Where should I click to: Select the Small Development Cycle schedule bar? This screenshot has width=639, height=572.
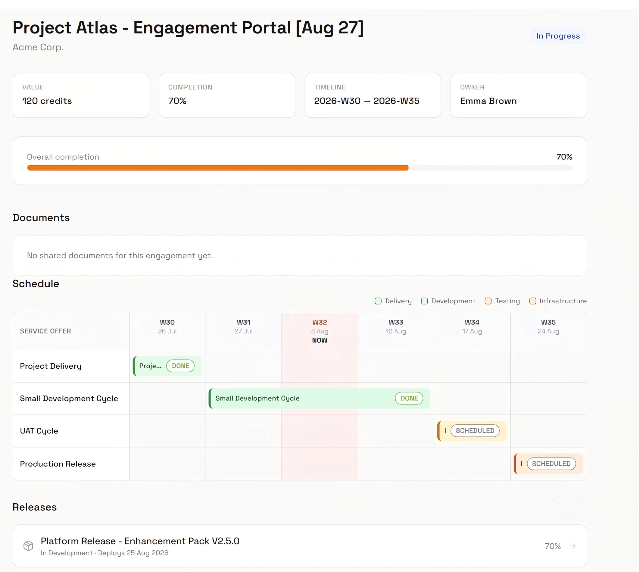point(319,399)
